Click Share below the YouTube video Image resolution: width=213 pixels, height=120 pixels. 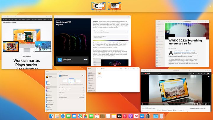(x=170, y=110)
